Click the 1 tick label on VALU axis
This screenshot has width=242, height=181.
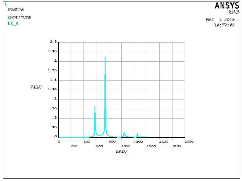click(x=56, y=99)
